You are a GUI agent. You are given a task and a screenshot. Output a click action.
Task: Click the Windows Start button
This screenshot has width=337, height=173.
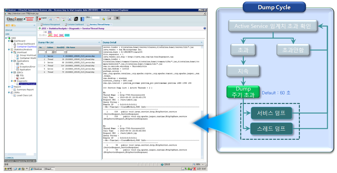point(8,169)
